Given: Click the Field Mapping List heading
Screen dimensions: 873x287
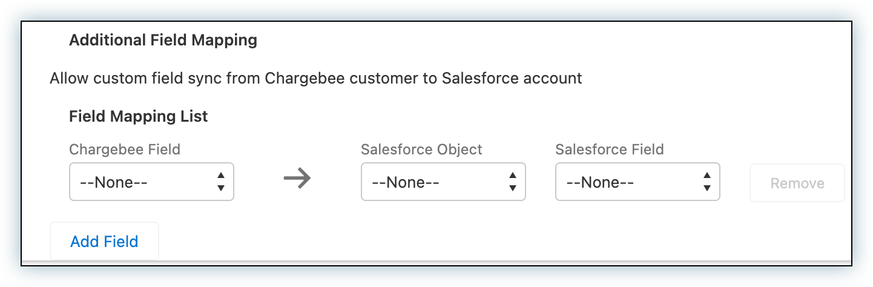Looking at the screenshot, I should pos(139,116).
